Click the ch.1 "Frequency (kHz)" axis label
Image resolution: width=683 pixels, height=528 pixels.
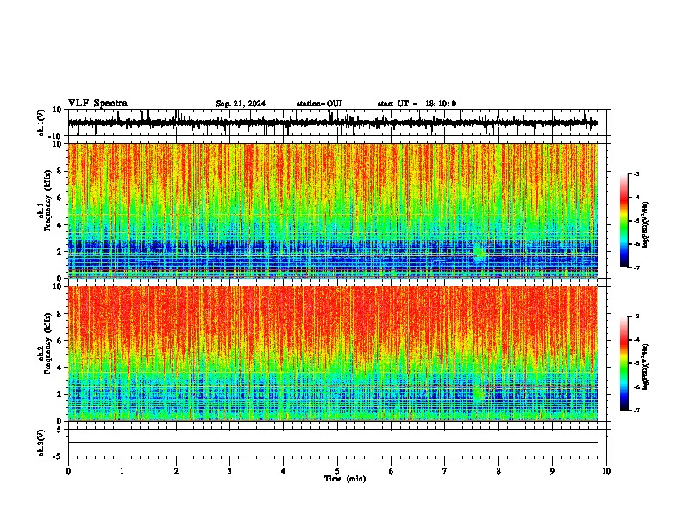click(48, 201)
